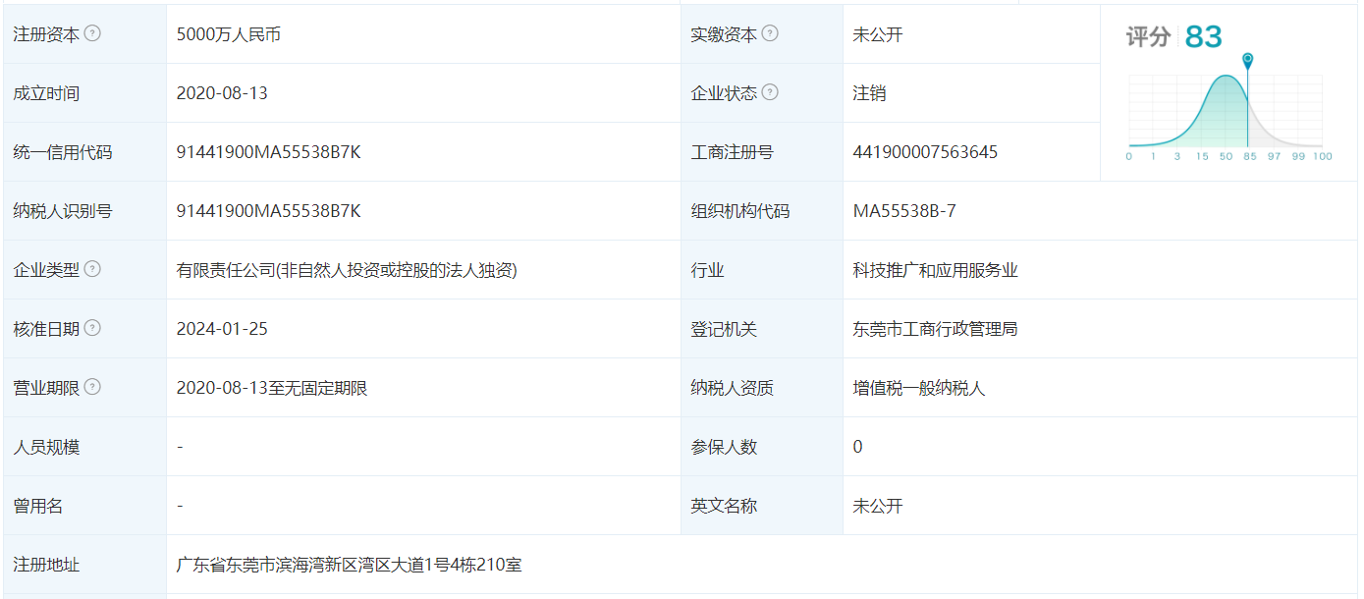The height and width of the screenshot is (599, 1364).
Task: Select taxpayer ID in 纳税人识别号 row
Action: pyautogui.click(x=269, y=211)
